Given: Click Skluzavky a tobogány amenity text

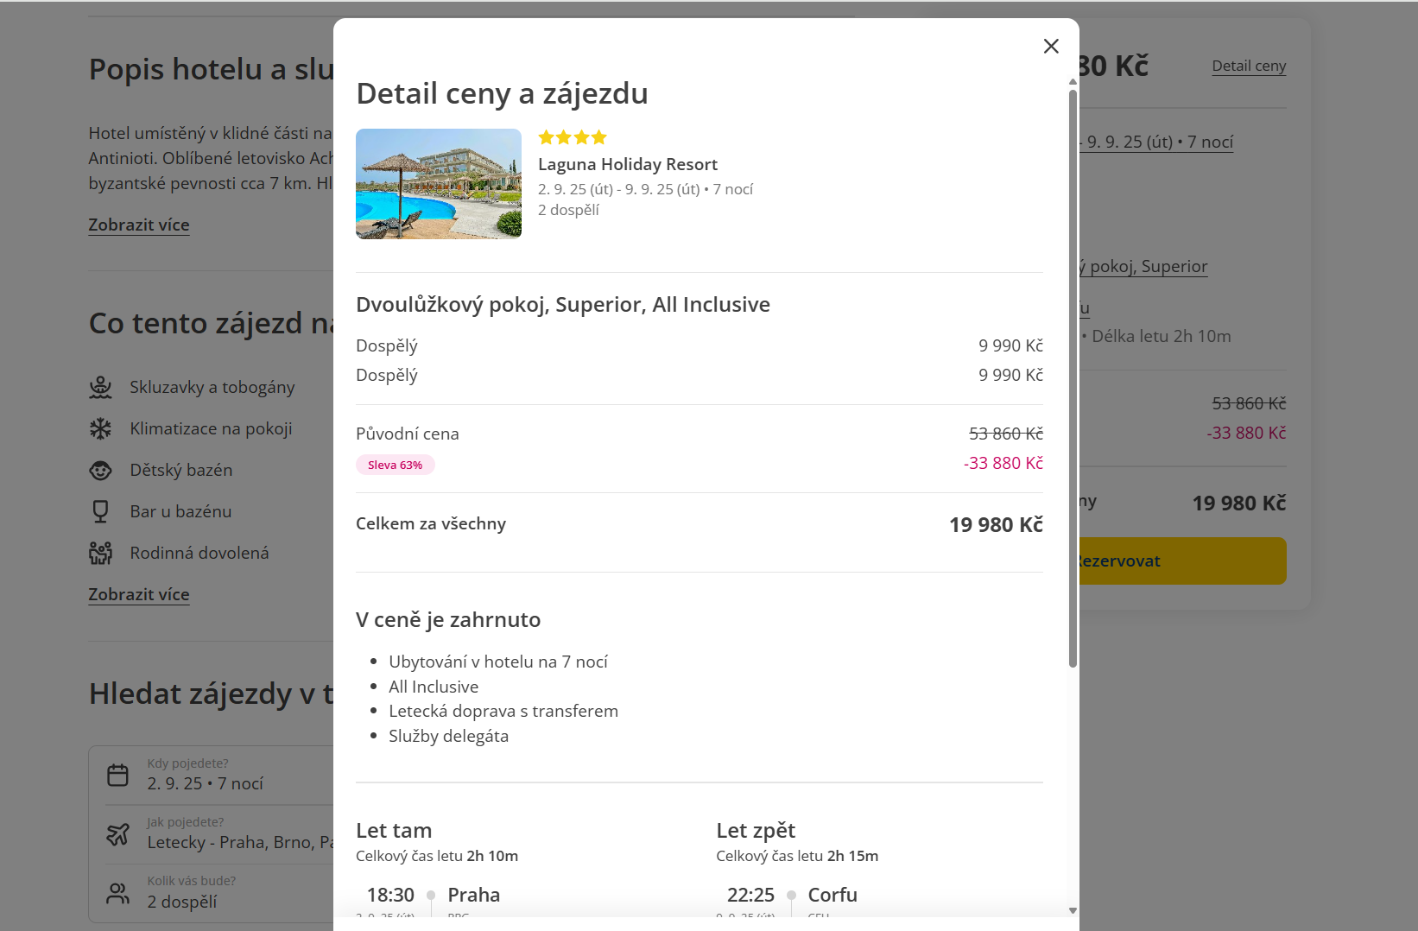Looking at the screenshot, I should point(212,387).
